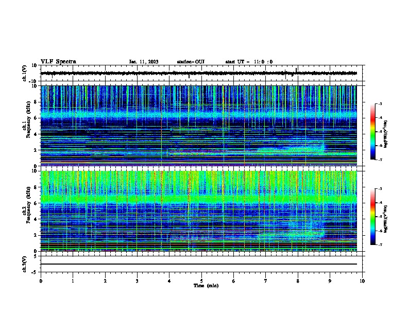The width and height of the screenshot is (408, 315).
Task: Click the "8" tick on the time axis
Action: tap(298, 281)
